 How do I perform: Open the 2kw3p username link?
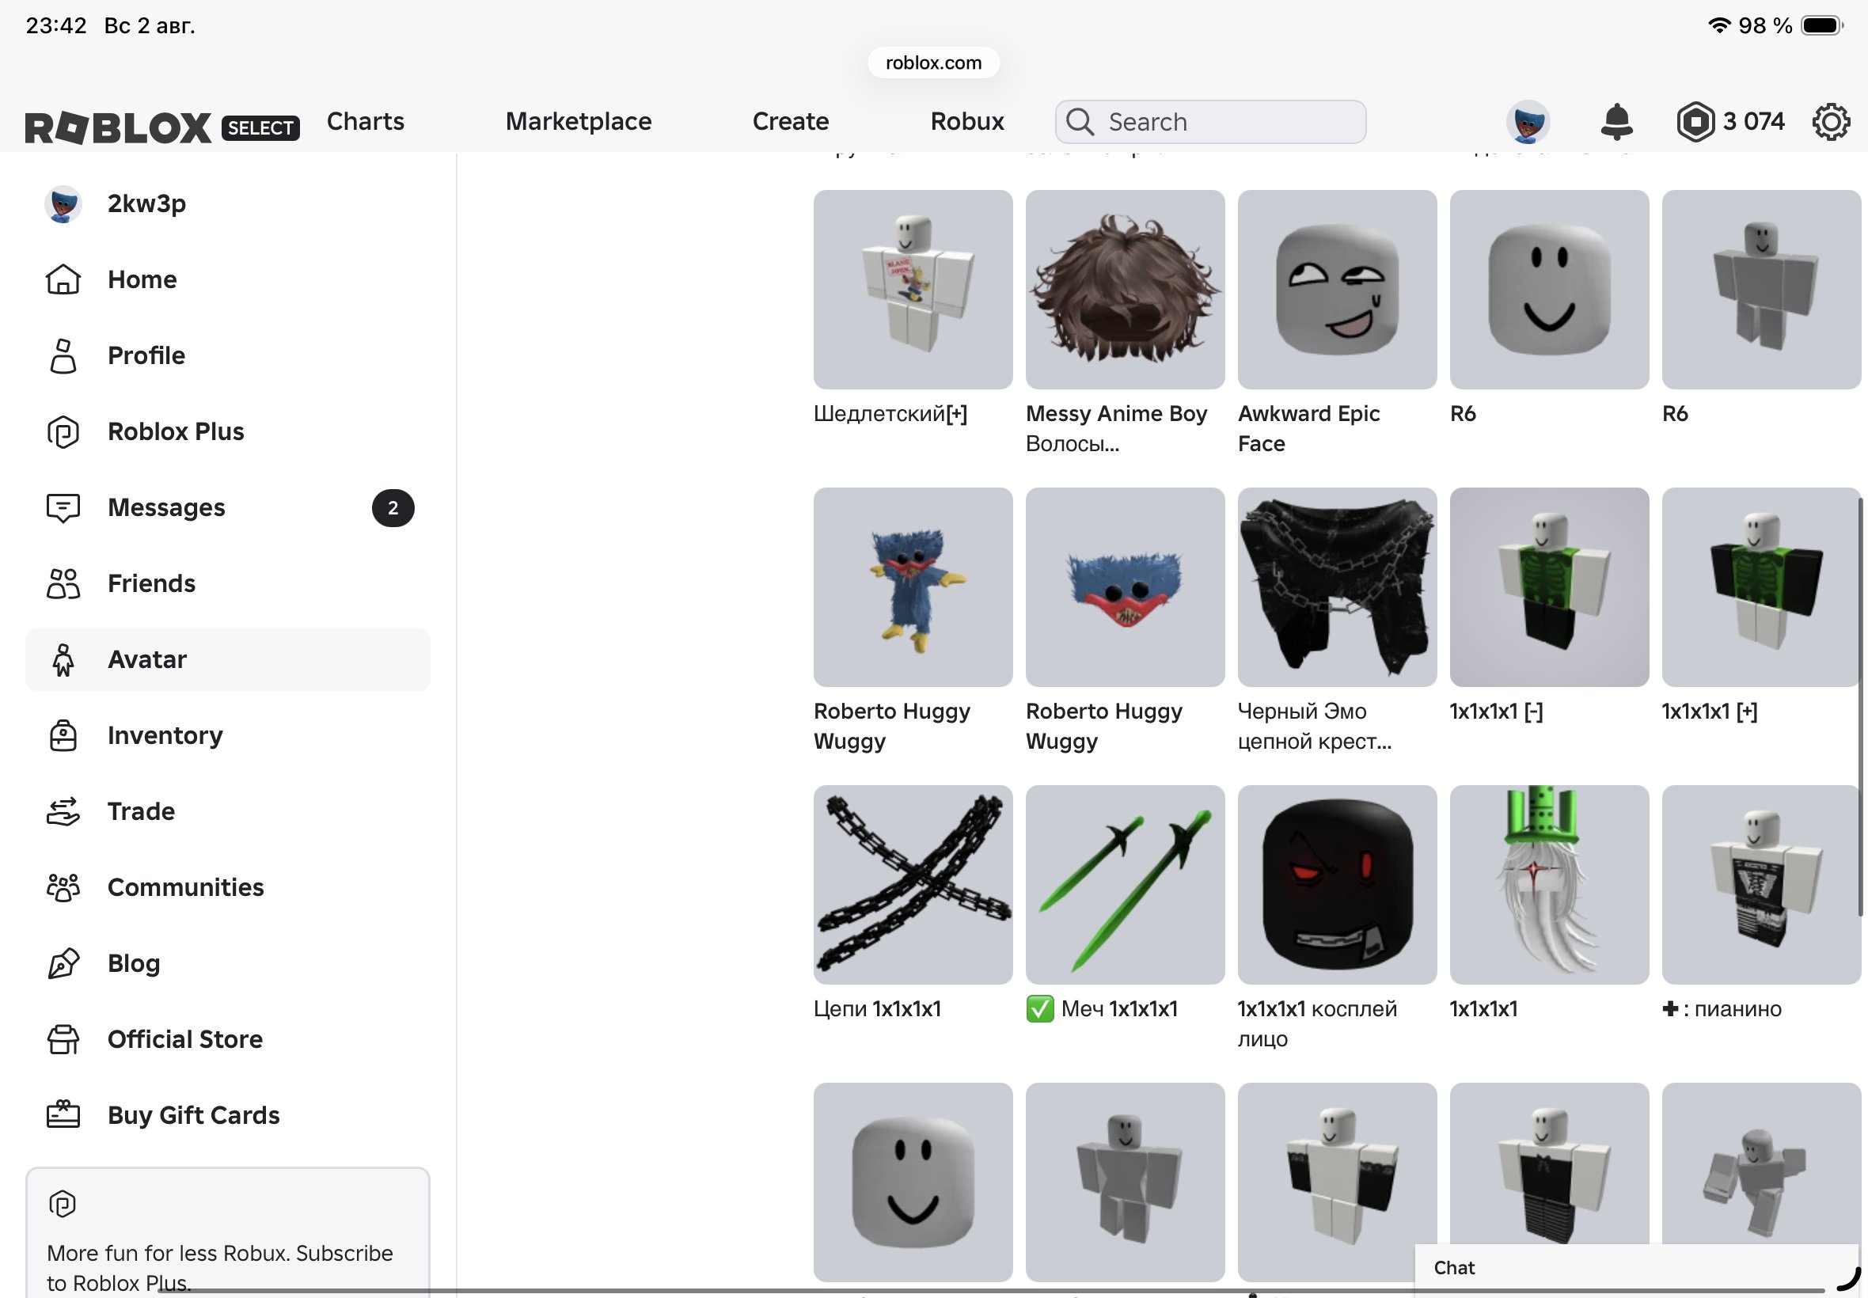(146, 203)
